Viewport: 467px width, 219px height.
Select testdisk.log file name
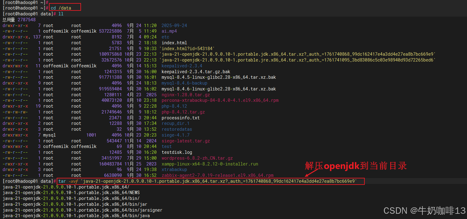[x=177, y=152]
